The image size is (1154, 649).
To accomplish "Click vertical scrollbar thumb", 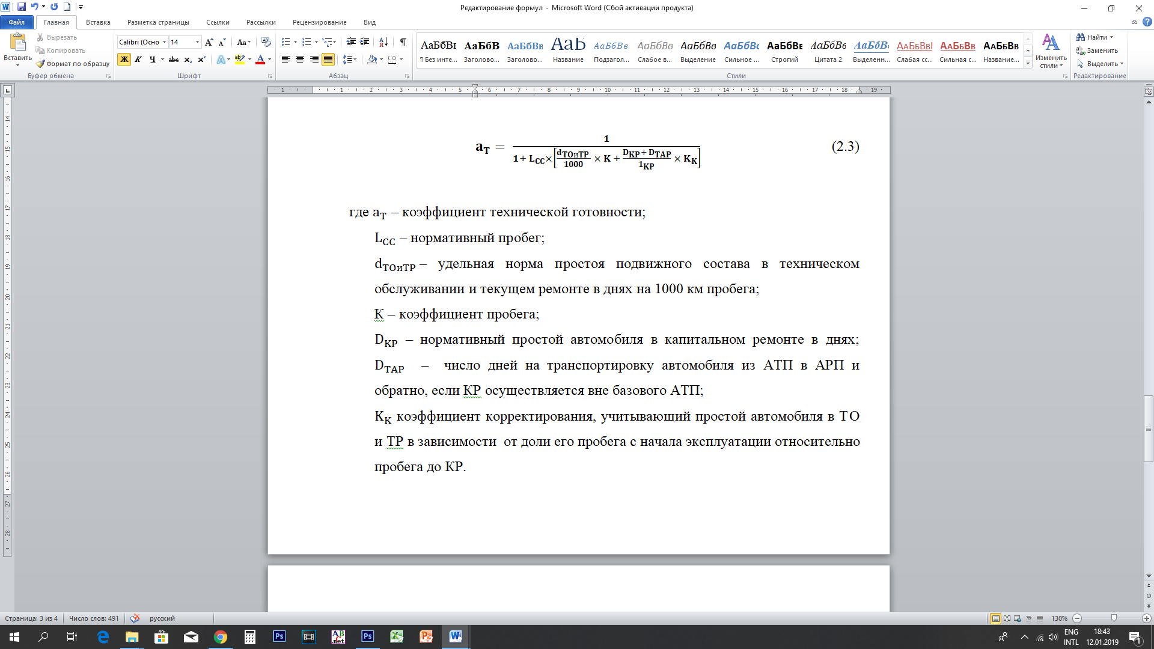I will [1149, 428].
